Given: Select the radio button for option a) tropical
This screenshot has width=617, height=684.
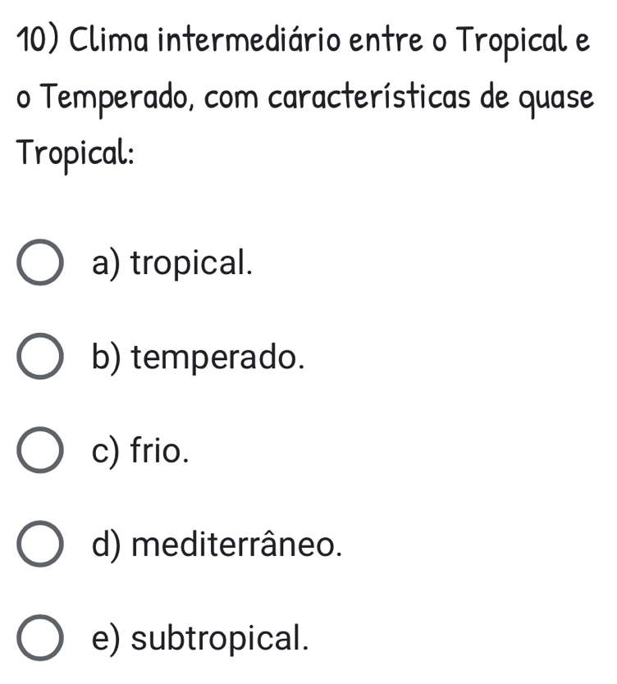Looking at the screenshot, I should click(39, 264).
